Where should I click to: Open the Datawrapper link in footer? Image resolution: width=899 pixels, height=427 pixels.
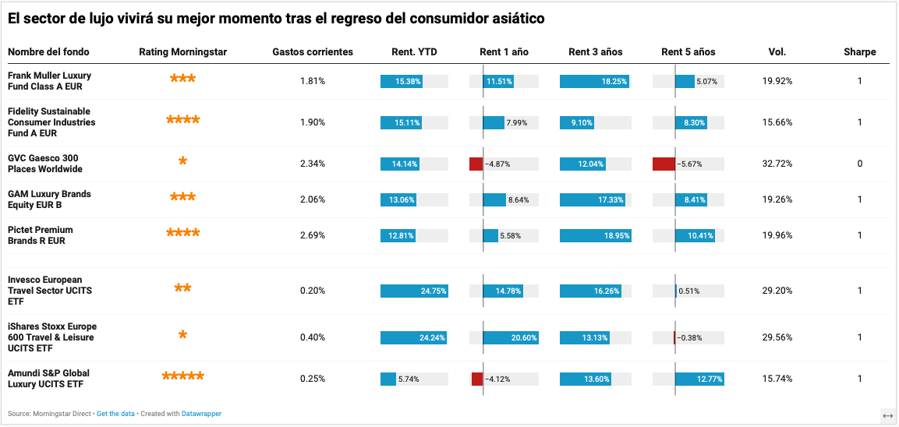[x=201, y=414]
